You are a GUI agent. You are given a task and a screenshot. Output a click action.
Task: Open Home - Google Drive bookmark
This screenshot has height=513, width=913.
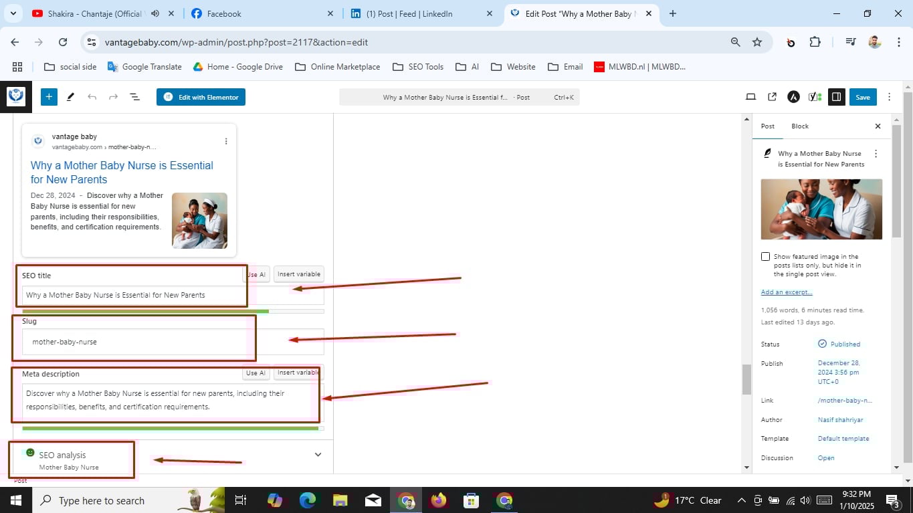(237, 67)
